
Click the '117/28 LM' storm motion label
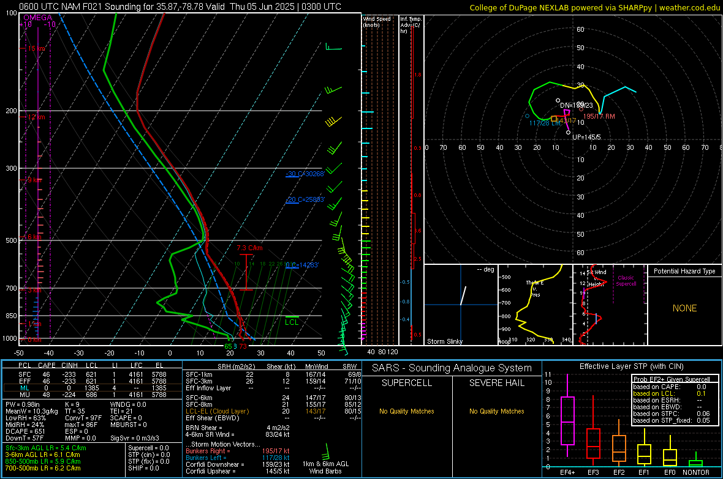(x=545, y=123)
